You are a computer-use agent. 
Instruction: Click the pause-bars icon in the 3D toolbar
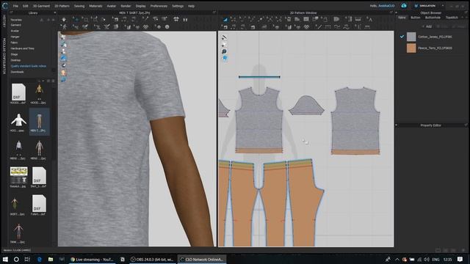[185, 20]
